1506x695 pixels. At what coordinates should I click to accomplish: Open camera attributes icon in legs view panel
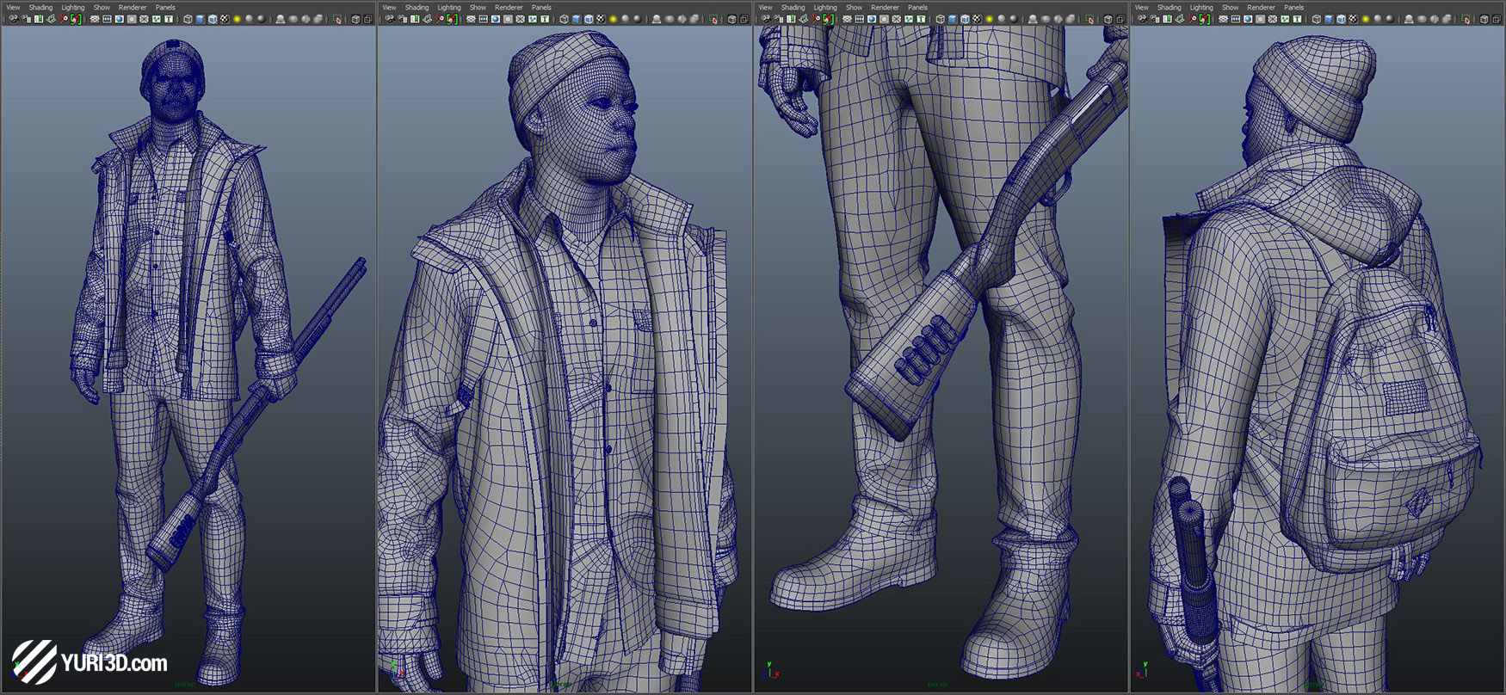[779, 19]
